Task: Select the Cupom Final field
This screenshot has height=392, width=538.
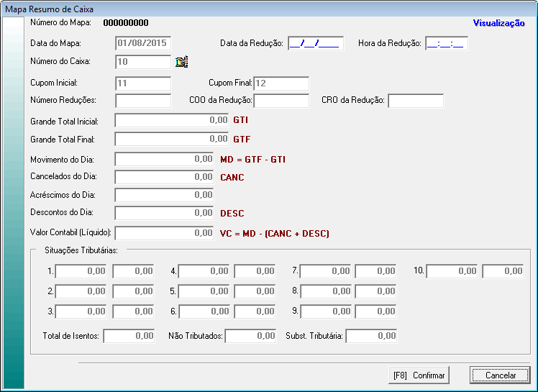Action: [281, 83]
